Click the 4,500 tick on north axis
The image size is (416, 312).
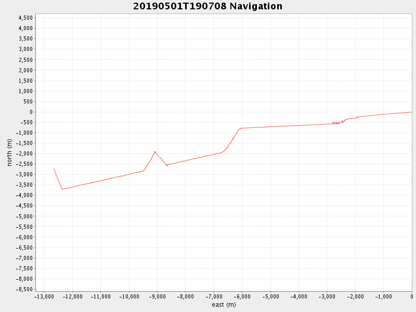click(25, 18)
